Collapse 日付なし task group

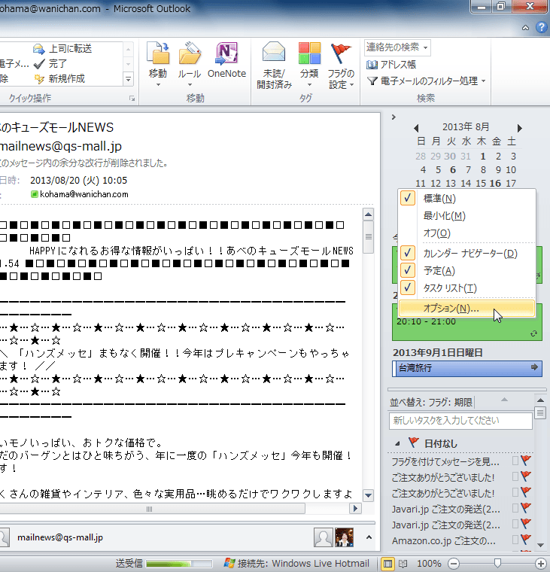click(397, 444)
